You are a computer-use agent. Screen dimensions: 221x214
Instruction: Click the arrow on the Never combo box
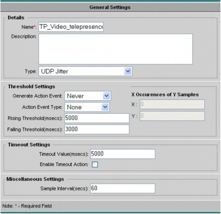(106, 96)
